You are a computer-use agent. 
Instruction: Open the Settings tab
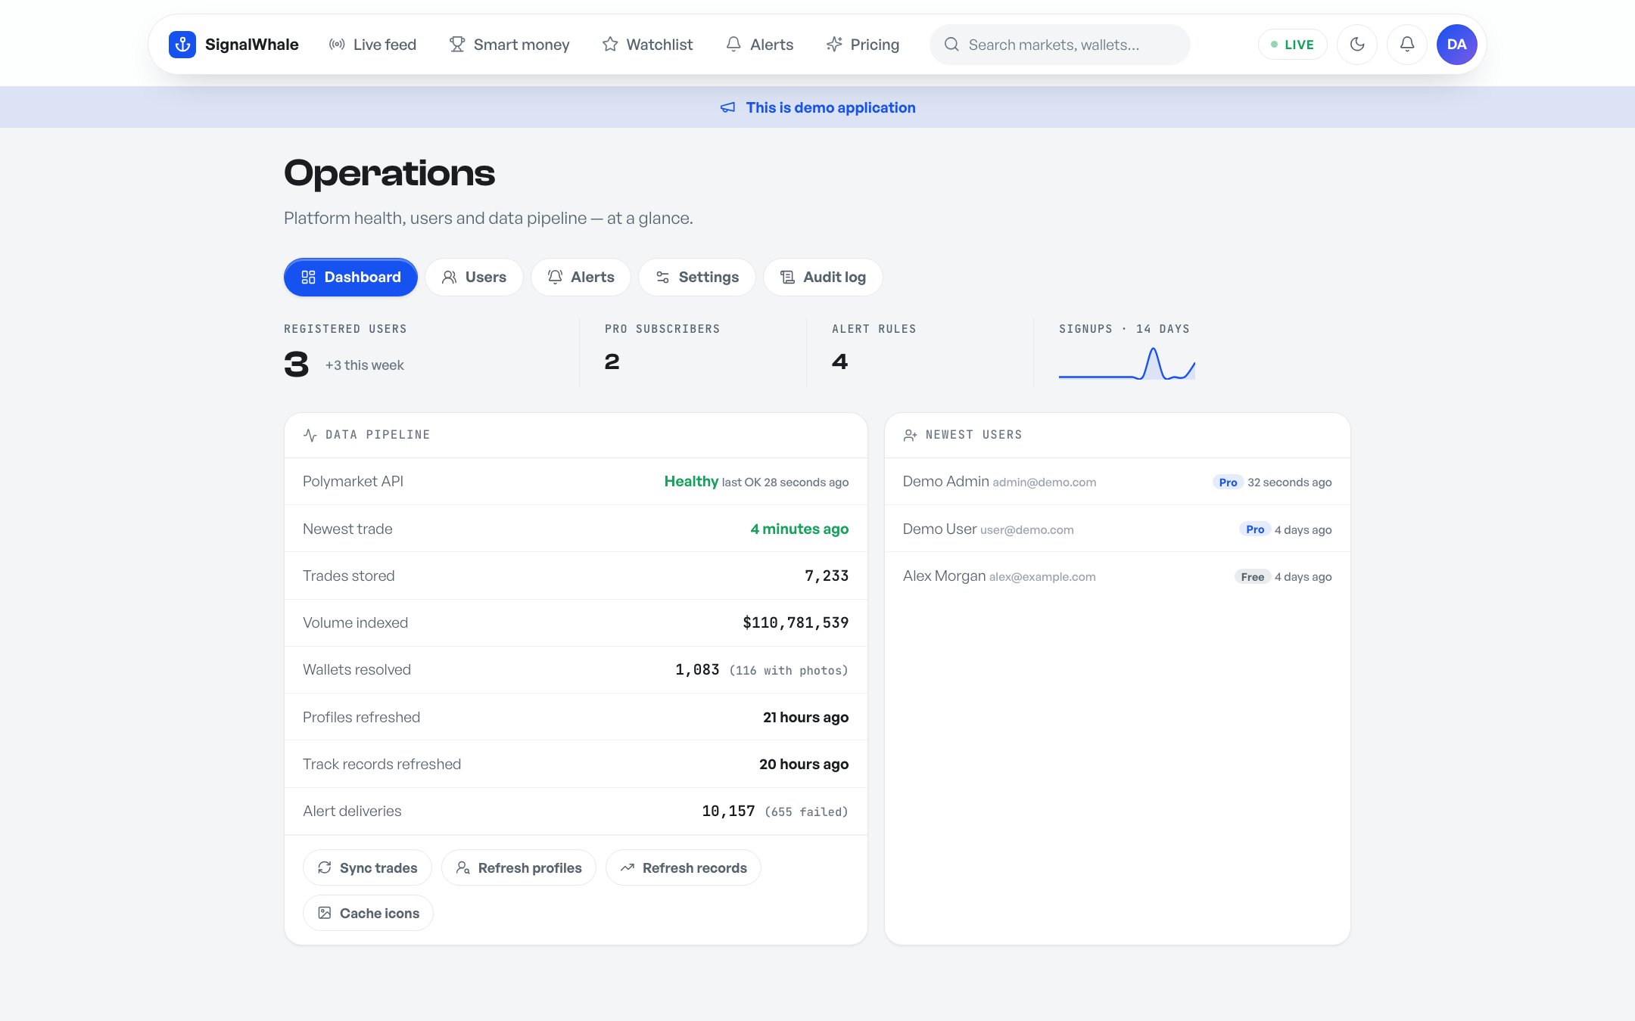tap(697, 278)
